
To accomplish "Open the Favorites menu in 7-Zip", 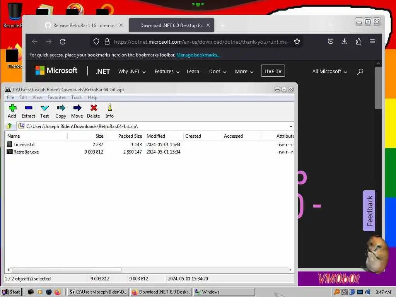I will [56, 97].
